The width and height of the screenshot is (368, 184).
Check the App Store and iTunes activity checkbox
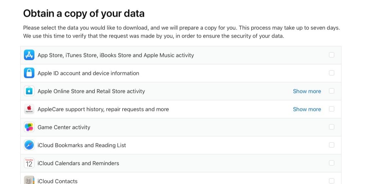(x=332, y=55)
